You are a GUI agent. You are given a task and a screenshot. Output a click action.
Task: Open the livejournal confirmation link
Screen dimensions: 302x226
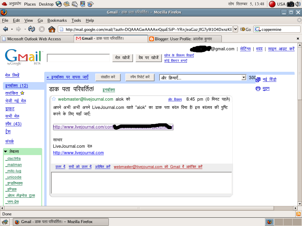pyautogui.click(x=113, y=127)
